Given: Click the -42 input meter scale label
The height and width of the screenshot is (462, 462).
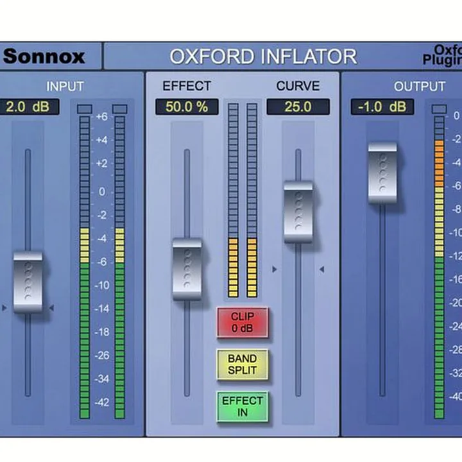Looking at the screenshot, I should click(102, 402).
